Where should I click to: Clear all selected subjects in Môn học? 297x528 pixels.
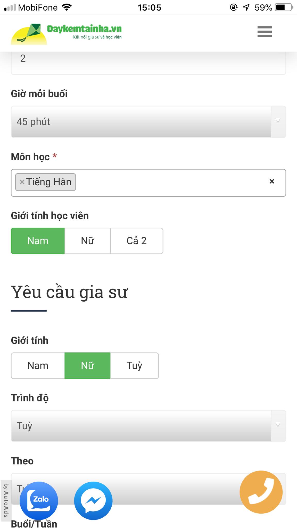tap(272, 181)
